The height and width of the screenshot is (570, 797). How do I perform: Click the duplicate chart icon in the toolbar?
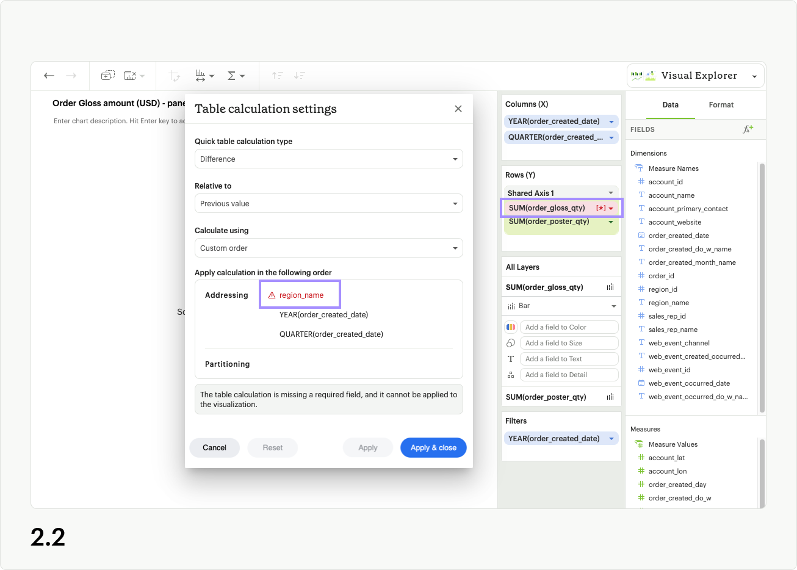coord(108,76)
